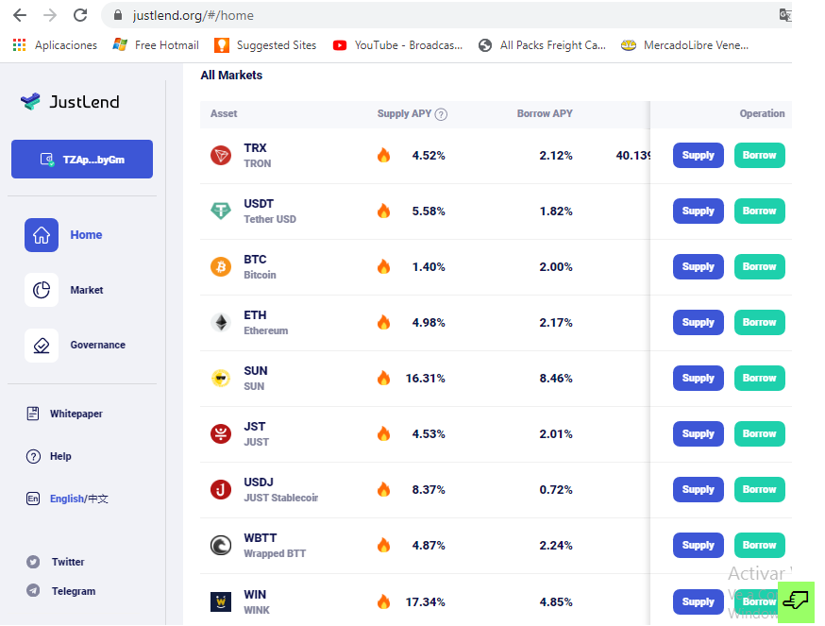Click the All Markets heading

point(231,76)
